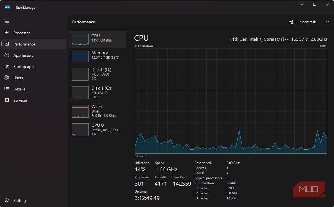Click the 301 processes count
Viewport: 334px width, 207px height.
pos(139,184)
